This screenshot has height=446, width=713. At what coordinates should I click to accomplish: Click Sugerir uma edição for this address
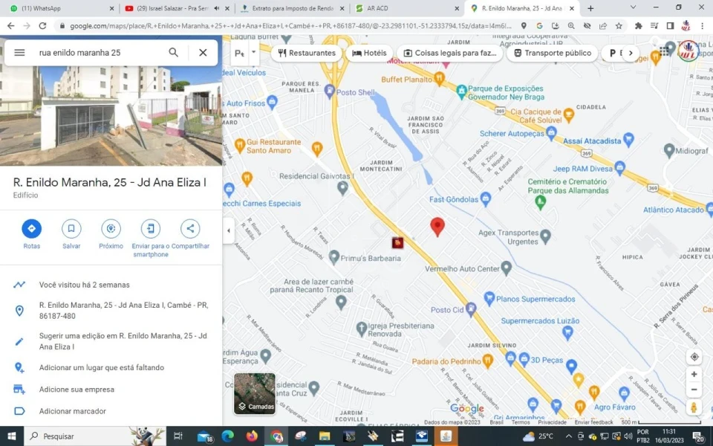111,341
